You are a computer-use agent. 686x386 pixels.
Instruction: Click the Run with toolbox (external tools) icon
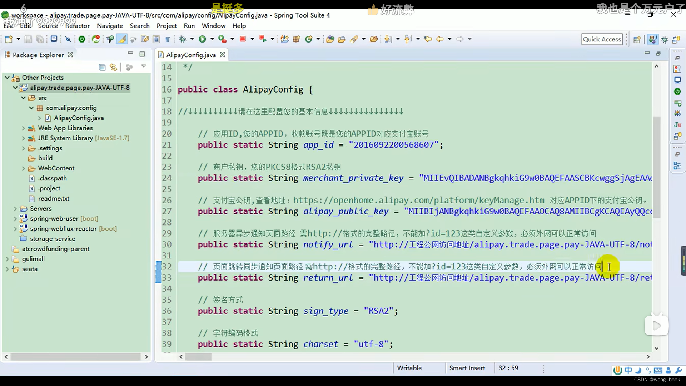222,39
